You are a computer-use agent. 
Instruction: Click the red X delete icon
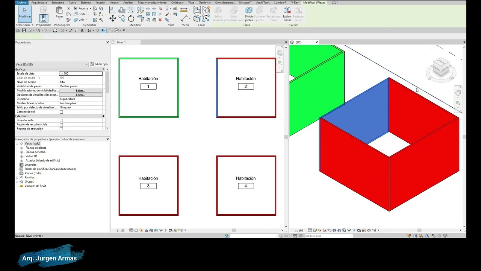160,20
